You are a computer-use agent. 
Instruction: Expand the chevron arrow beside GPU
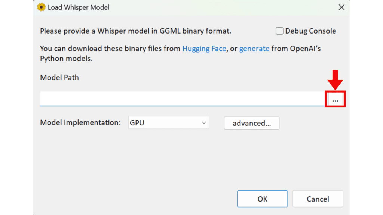204,123
